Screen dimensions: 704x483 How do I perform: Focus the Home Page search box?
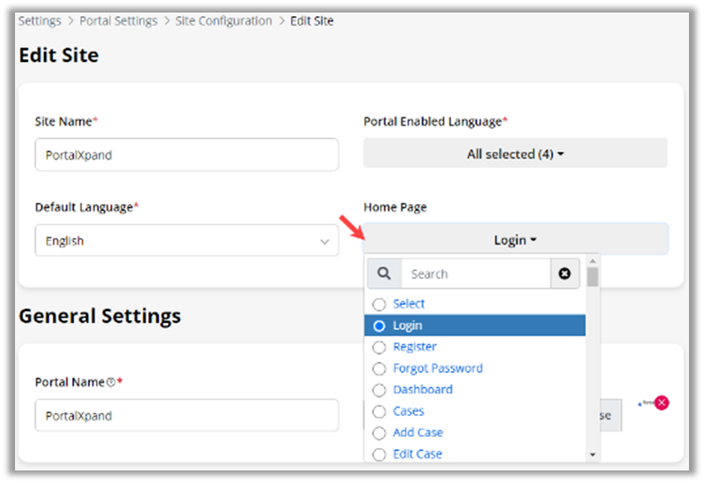pyautogui.click(x=474, y=273)
